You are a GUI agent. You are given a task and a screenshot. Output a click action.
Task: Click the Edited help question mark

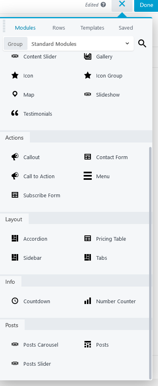(x=103, y=5)
